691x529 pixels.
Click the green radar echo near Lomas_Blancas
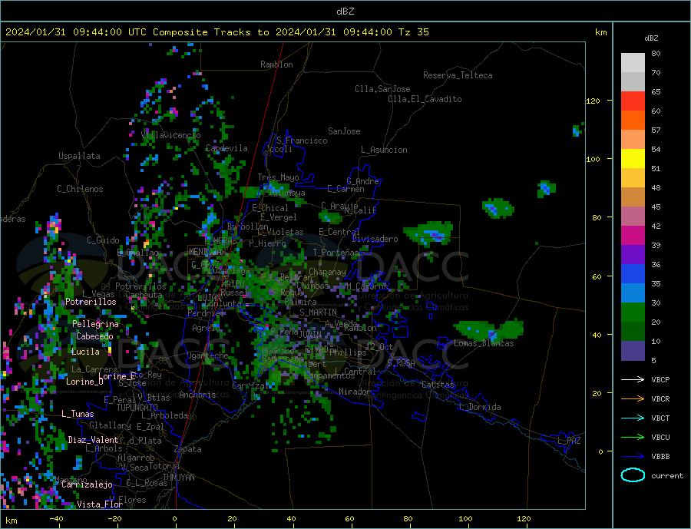488,329
